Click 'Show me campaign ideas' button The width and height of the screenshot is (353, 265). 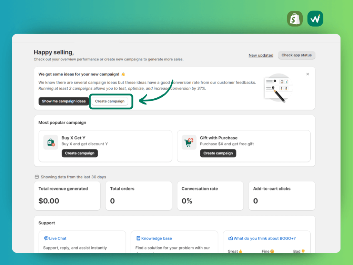[x=64, y=101]
